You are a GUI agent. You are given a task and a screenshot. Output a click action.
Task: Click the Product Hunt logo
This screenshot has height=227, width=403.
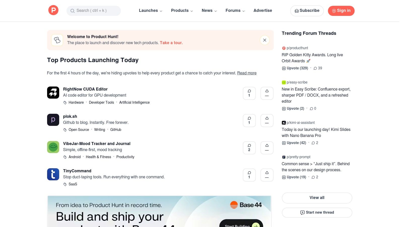(x=53, y=10)
